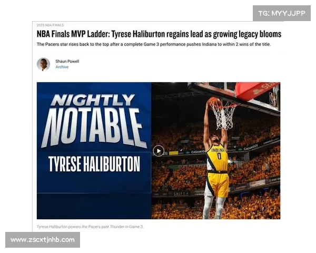This screenshot has height=253, width=316.
Task: Open Shaun Powell's Archive link
Action: pos(62,67)
